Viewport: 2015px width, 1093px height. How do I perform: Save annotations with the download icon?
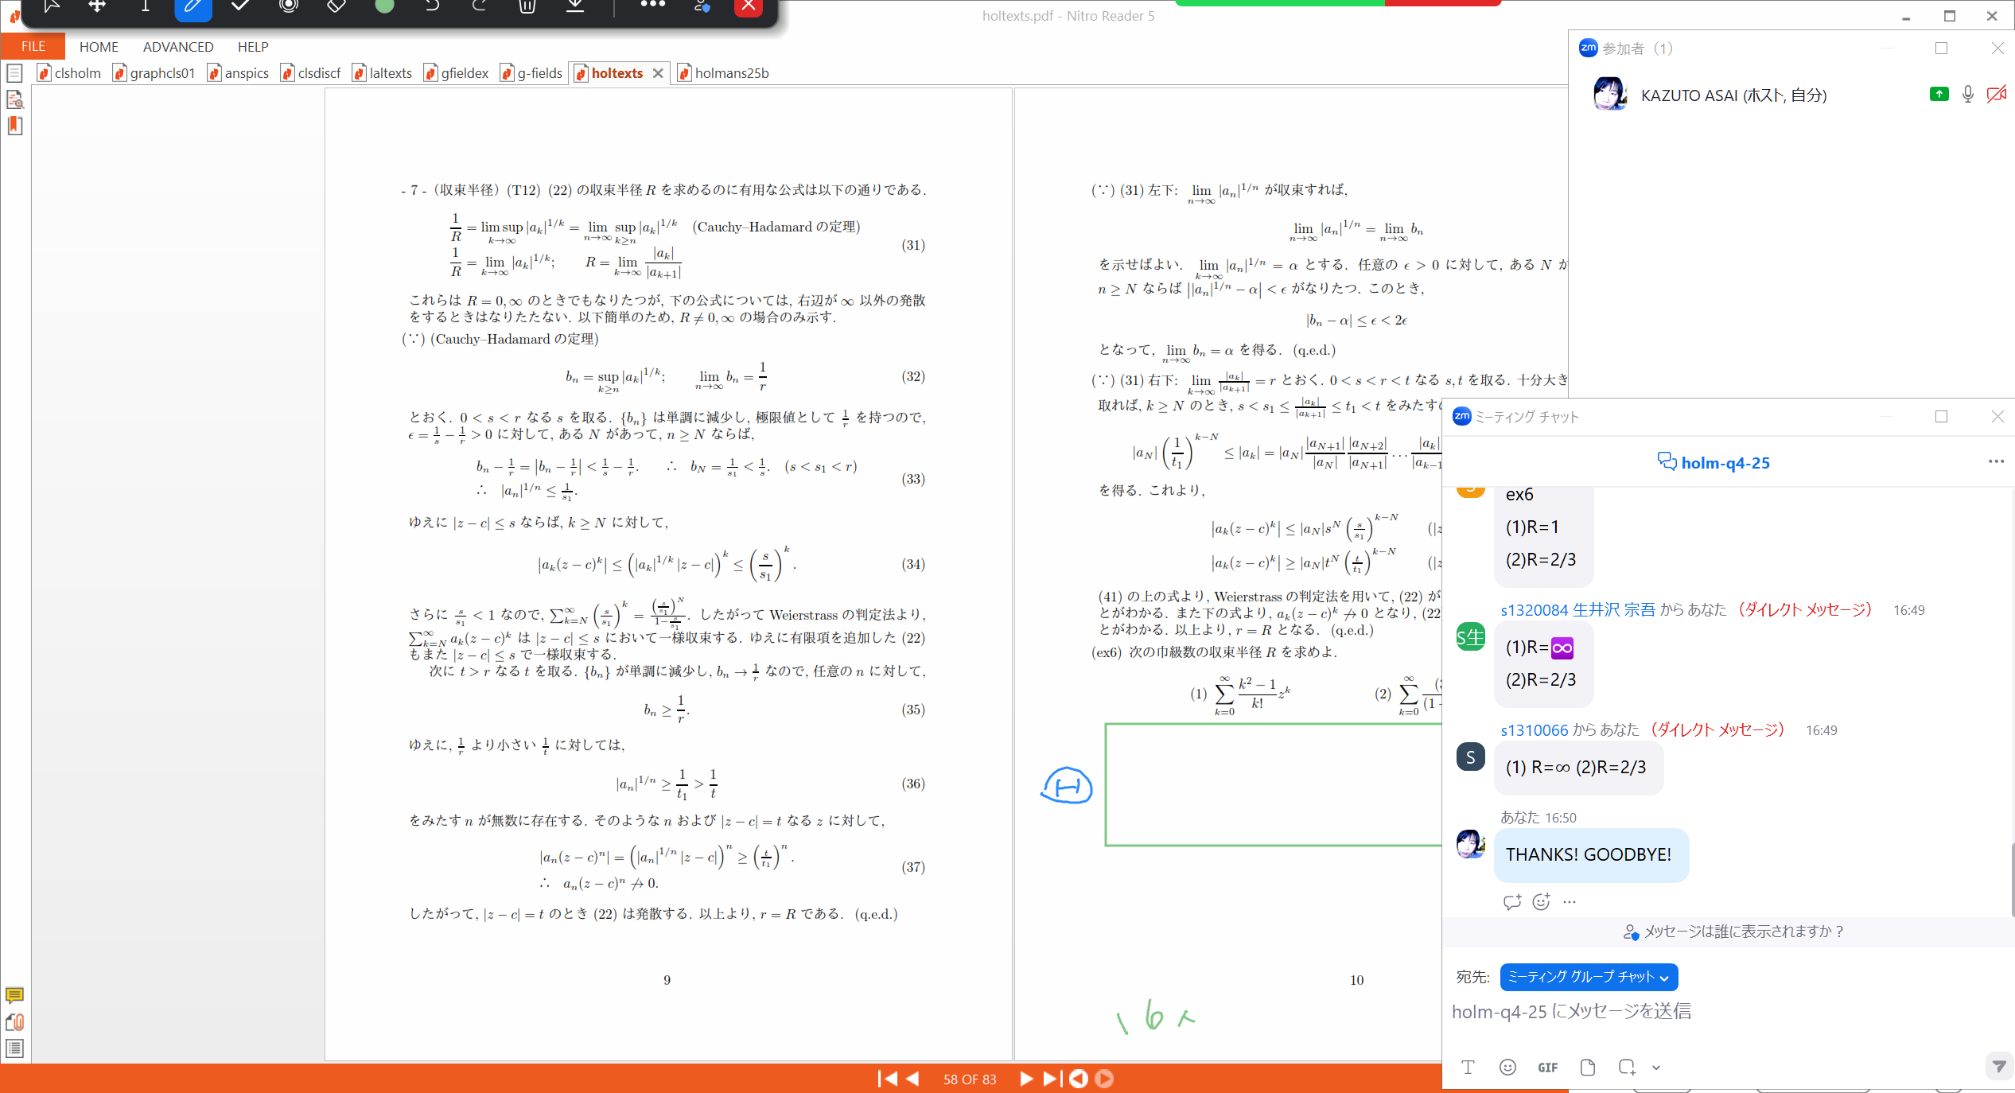[575, 6]
